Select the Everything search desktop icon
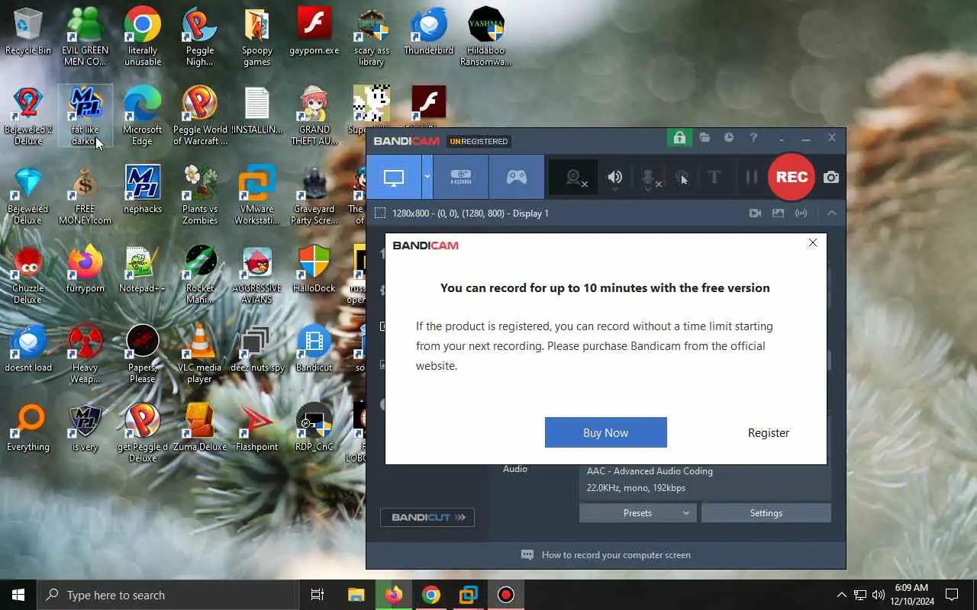 28,428
